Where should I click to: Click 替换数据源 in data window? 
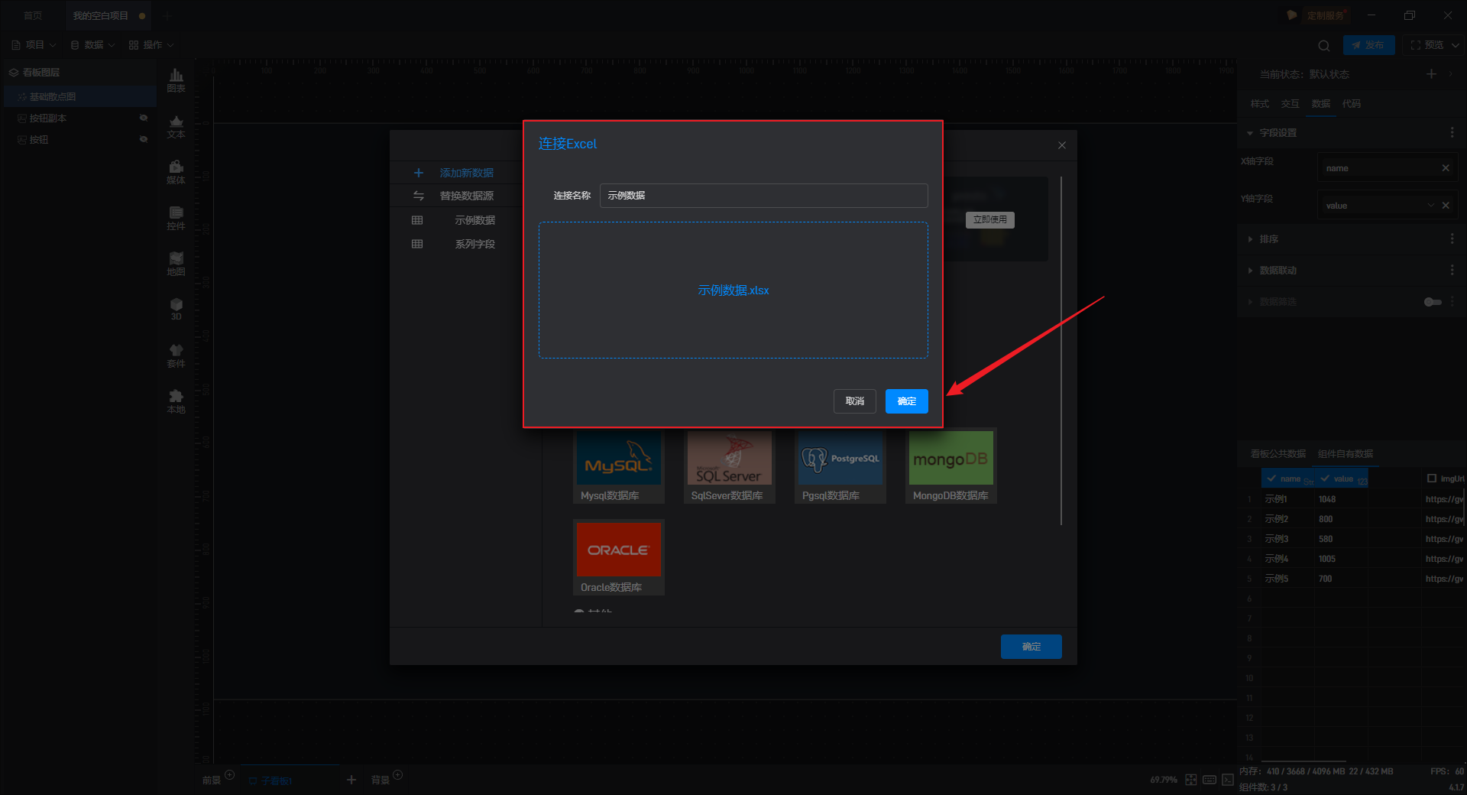click(466, 196)
